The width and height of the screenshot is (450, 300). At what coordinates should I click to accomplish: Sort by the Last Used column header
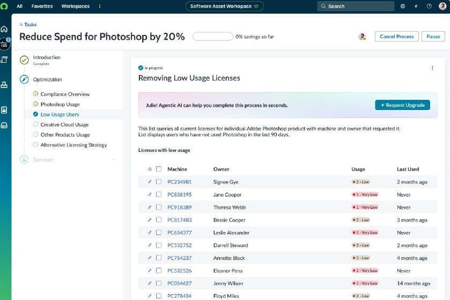pos(408,169)
